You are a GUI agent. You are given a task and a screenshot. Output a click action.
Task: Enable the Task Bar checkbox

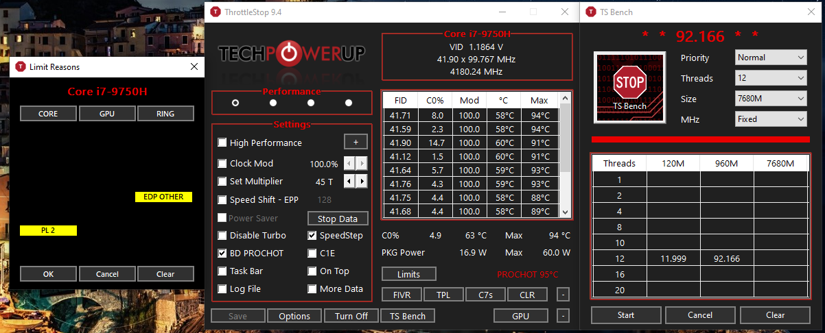click(222, 271)
